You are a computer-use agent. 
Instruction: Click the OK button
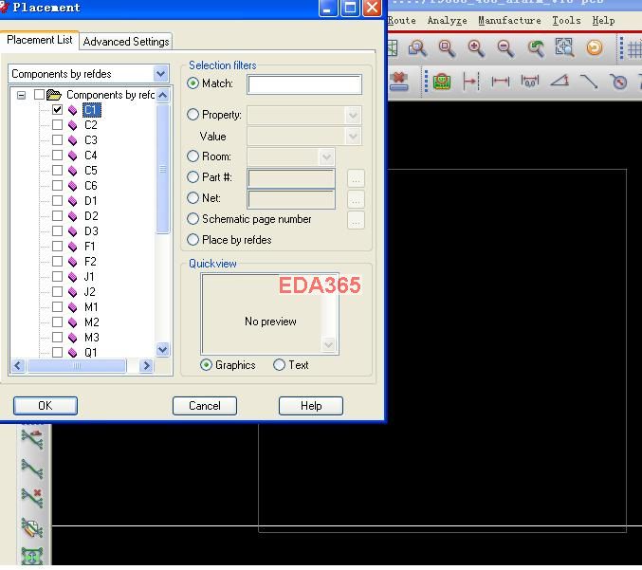[46, 406]
